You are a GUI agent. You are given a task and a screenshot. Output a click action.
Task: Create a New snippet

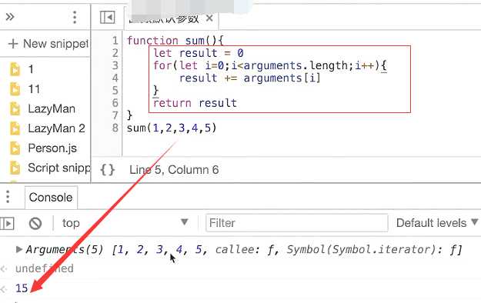48,44
